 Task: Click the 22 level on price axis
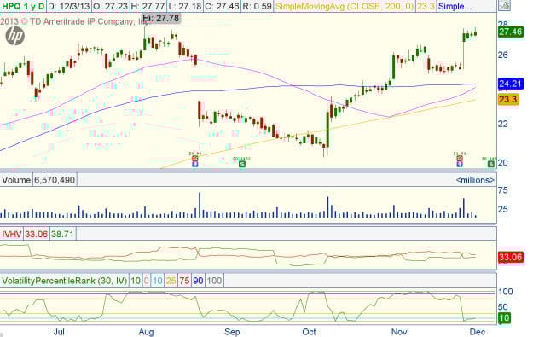pyautogui.click(x=503, y=124)
